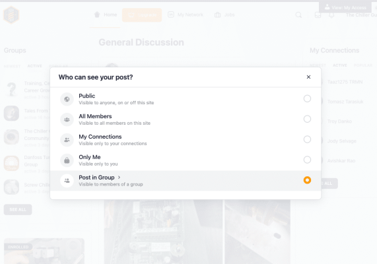Open the circuit board photo thumbnail

tap(163, 232)
